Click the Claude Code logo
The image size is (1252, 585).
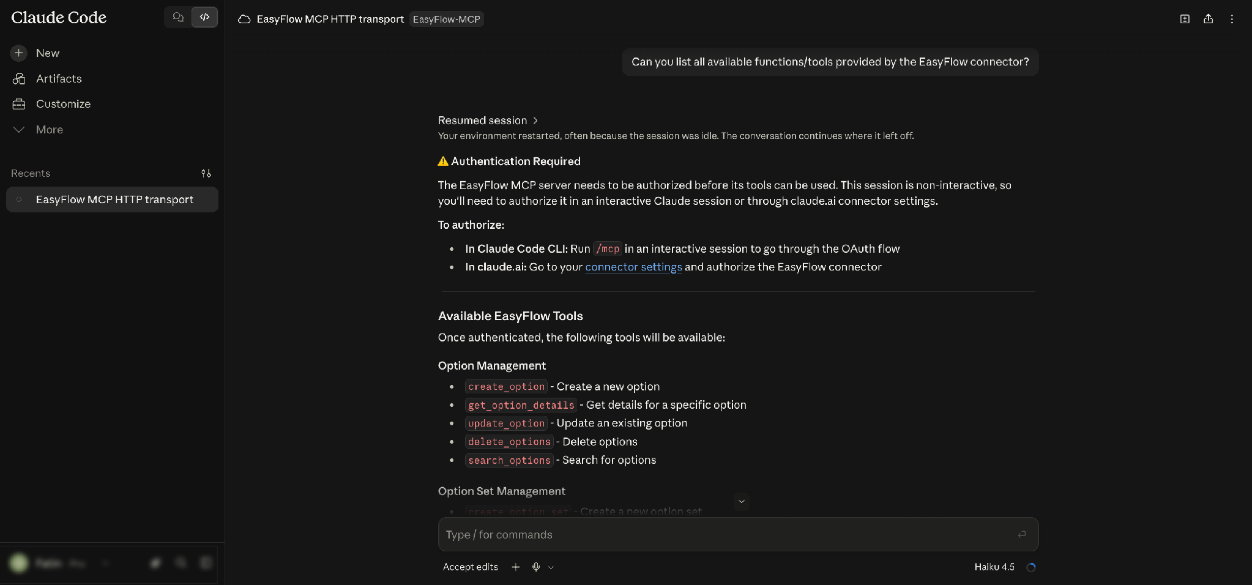coord(59,18)
